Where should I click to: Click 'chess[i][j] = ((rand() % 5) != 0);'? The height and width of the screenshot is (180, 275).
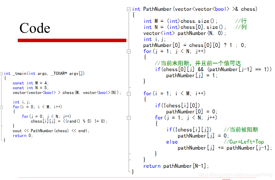point(69,121)
